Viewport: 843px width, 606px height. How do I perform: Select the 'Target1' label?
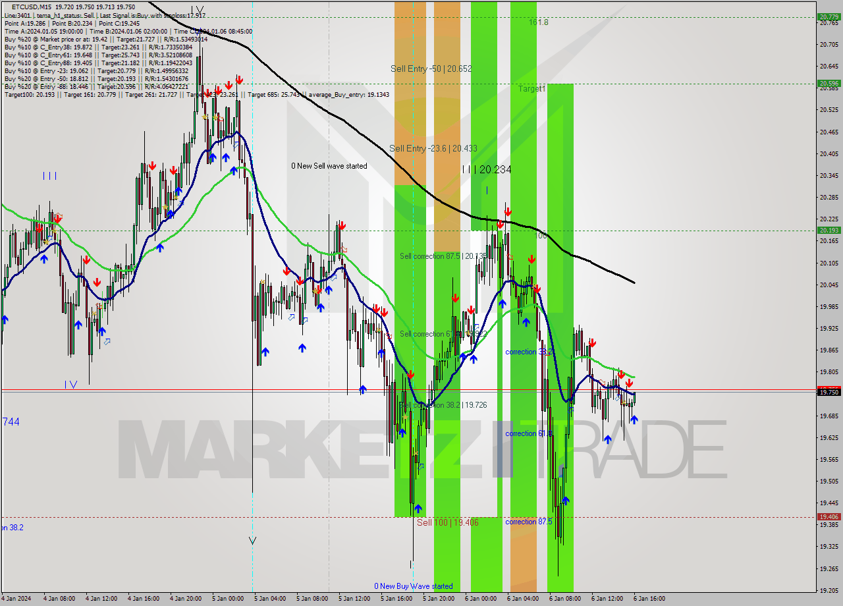pyautogui.click(x=531, y=88)
